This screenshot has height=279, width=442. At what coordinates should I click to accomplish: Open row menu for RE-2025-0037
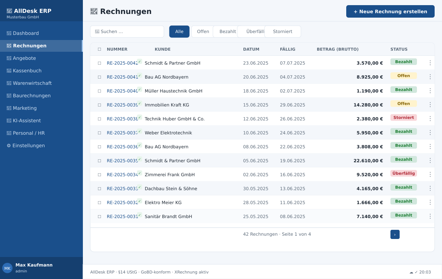click(430, 133)
